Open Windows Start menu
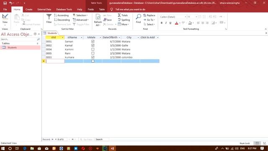The width and height of the screenshot is (268, 151). pyautogui.click(x=3, y=148)
